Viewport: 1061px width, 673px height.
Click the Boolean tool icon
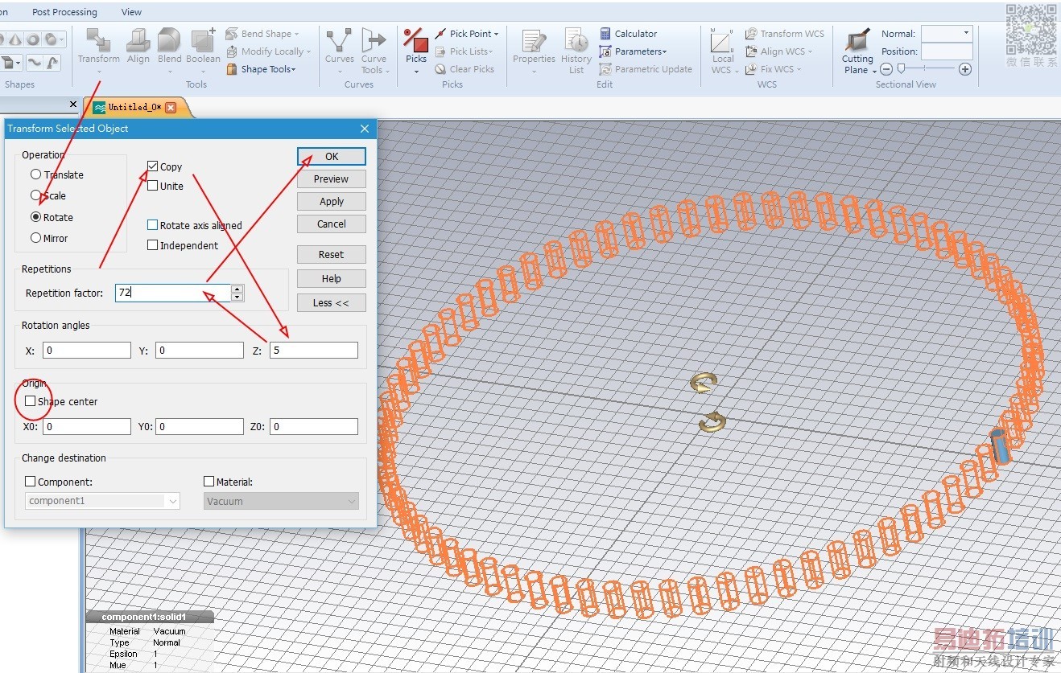(x=203, y=41)
